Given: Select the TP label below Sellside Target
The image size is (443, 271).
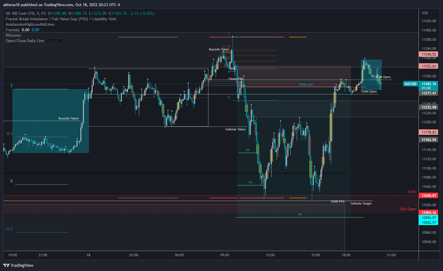Looking at the screenshot, I should (300, 214).
